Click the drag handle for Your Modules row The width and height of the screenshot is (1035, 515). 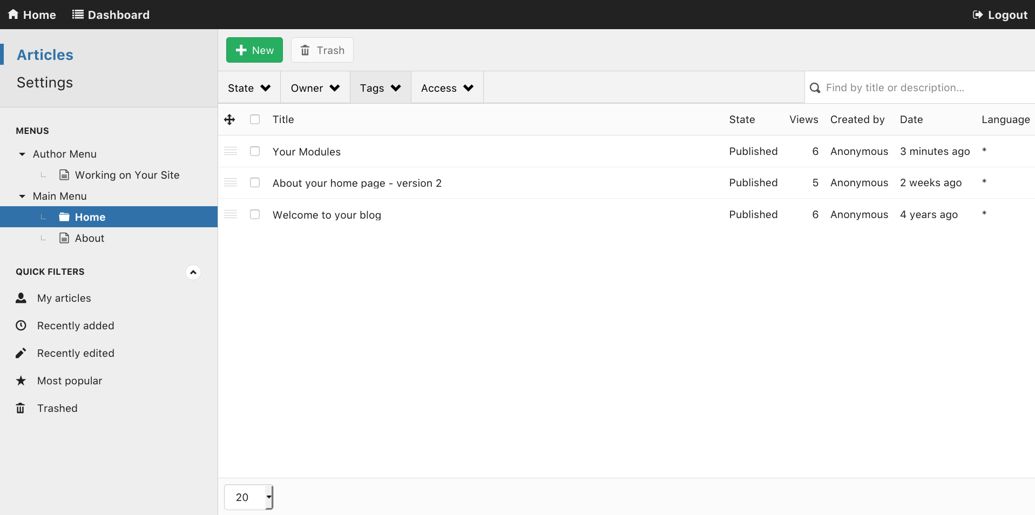point(231,151)
